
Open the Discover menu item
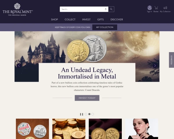(117, 19)
